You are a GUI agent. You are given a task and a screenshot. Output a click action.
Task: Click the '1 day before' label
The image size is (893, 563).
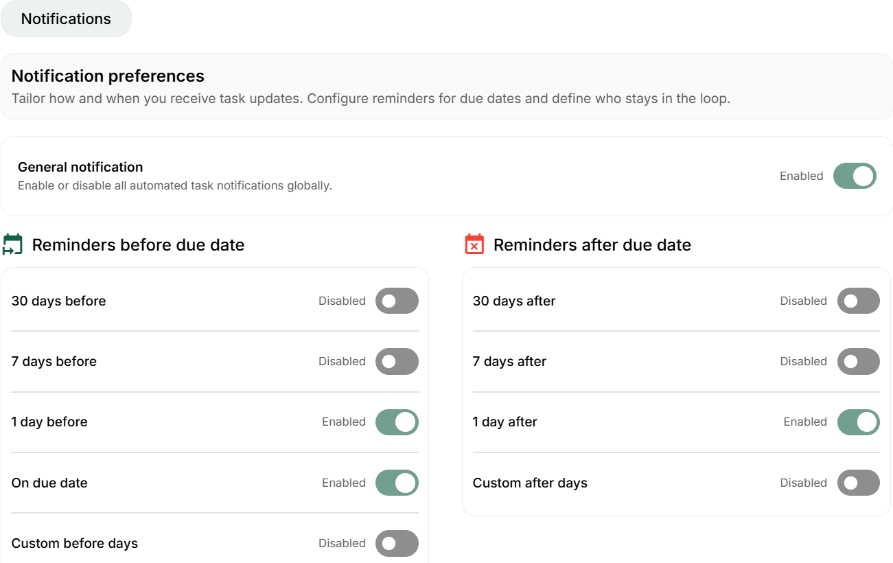[49, 422]
